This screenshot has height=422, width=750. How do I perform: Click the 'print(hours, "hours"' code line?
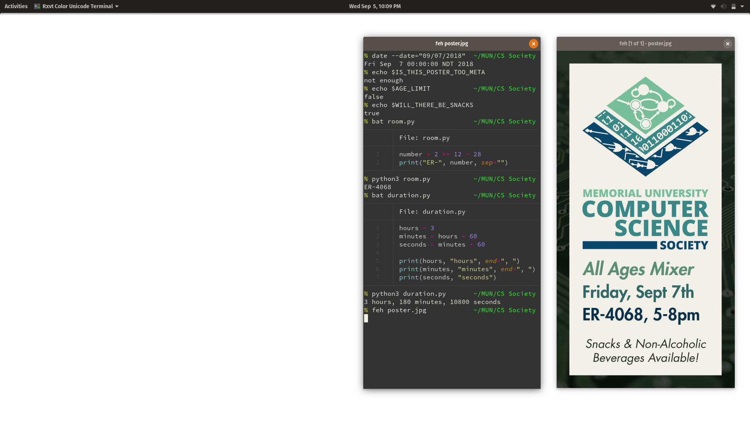(459, 261)
